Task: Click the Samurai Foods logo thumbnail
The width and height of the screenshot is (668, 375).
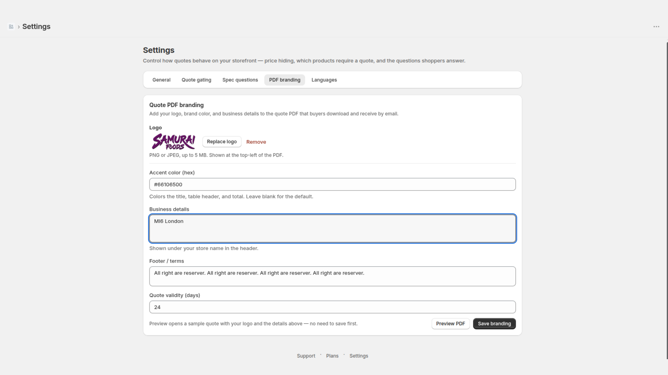Action: [173, 142]
